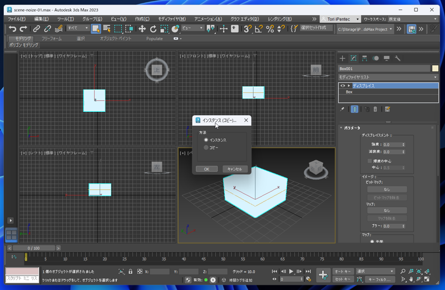Open the selection filter dropdown showing すべて
This screenshot has height=290, width=445.
point(78,28)
